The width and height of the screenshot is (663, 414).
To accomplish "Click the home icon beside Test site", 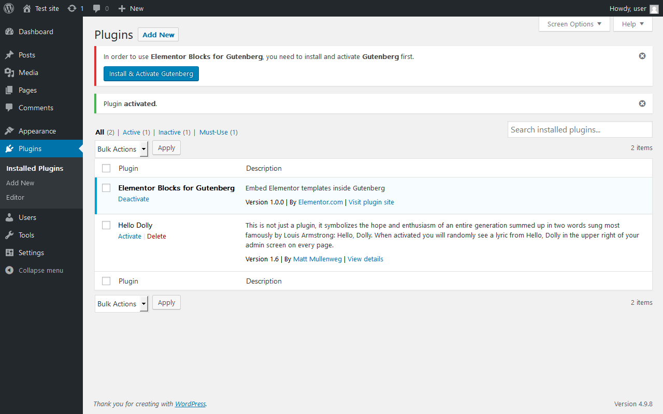I will (27, 8).
